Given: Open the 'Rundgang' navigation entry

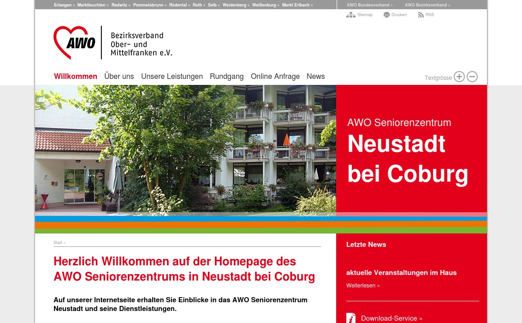Looking at the screenshot, I should pyautogui.click(x=227, y=77).
